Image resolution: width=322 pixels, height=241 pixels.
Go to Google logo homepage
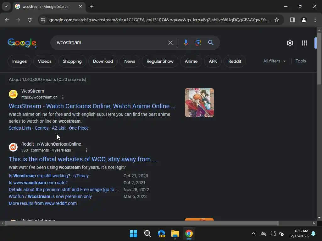pyautogui.click(x=22, y=43)
